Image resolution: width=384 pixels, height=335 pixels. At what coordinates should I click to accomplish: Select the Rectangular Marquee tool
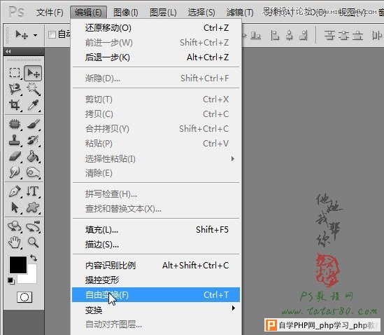15,73
